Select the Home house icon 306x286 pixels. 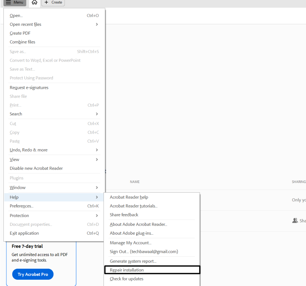coord(34,3)
